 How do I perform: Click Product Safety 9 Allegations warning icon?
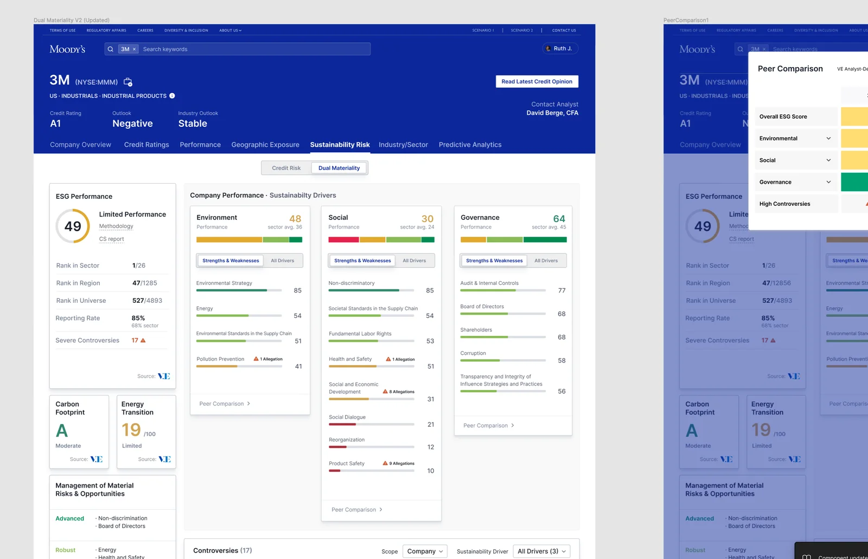385,464
